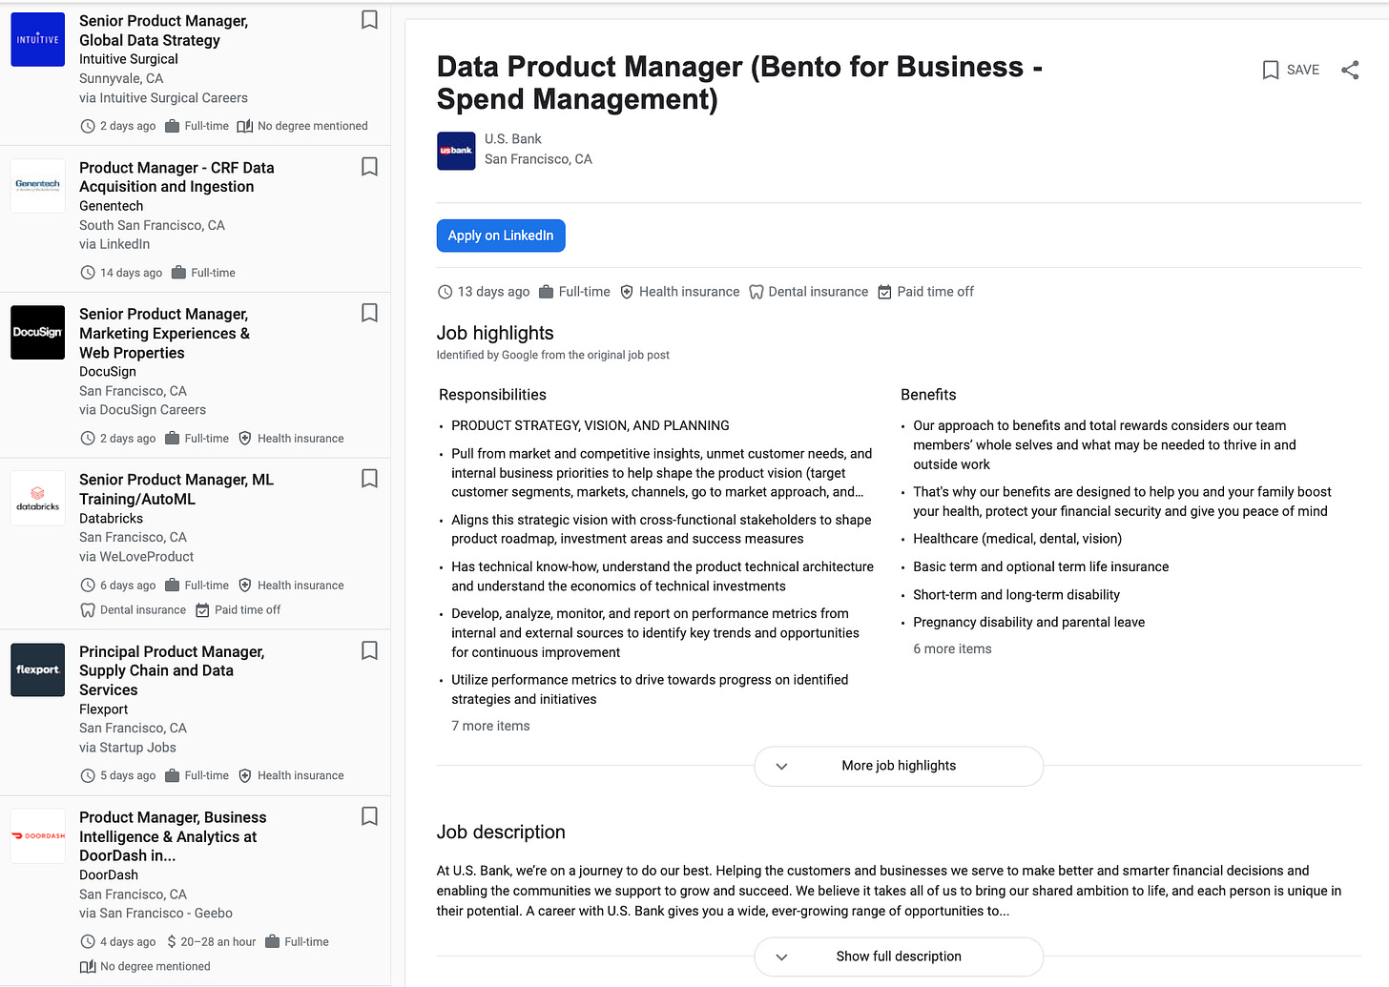The width and height of the screenshot is (1389, 987).
Task: Click the Genentech company logo
Action: click(38, 185)
